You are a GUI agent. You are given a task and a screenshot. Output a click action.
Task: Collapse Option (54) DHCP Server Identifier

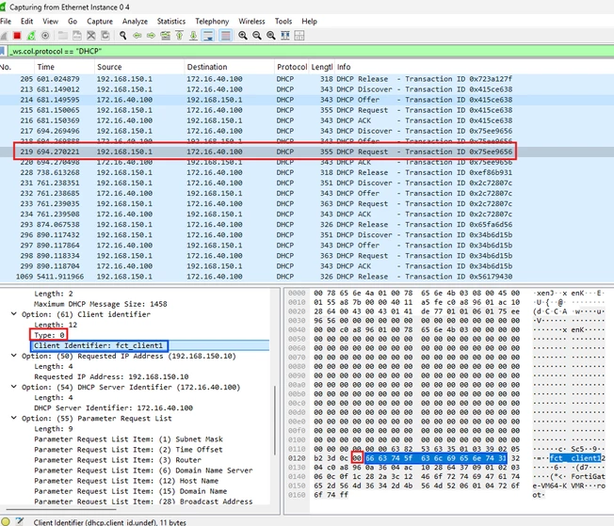point(14,387)
